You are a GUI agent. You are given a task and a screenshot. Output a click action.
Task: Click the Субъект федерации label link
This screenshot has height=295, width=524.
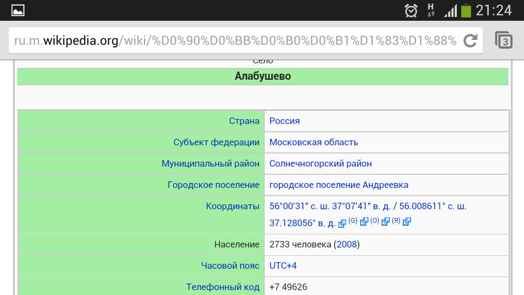tap(216, 142)
